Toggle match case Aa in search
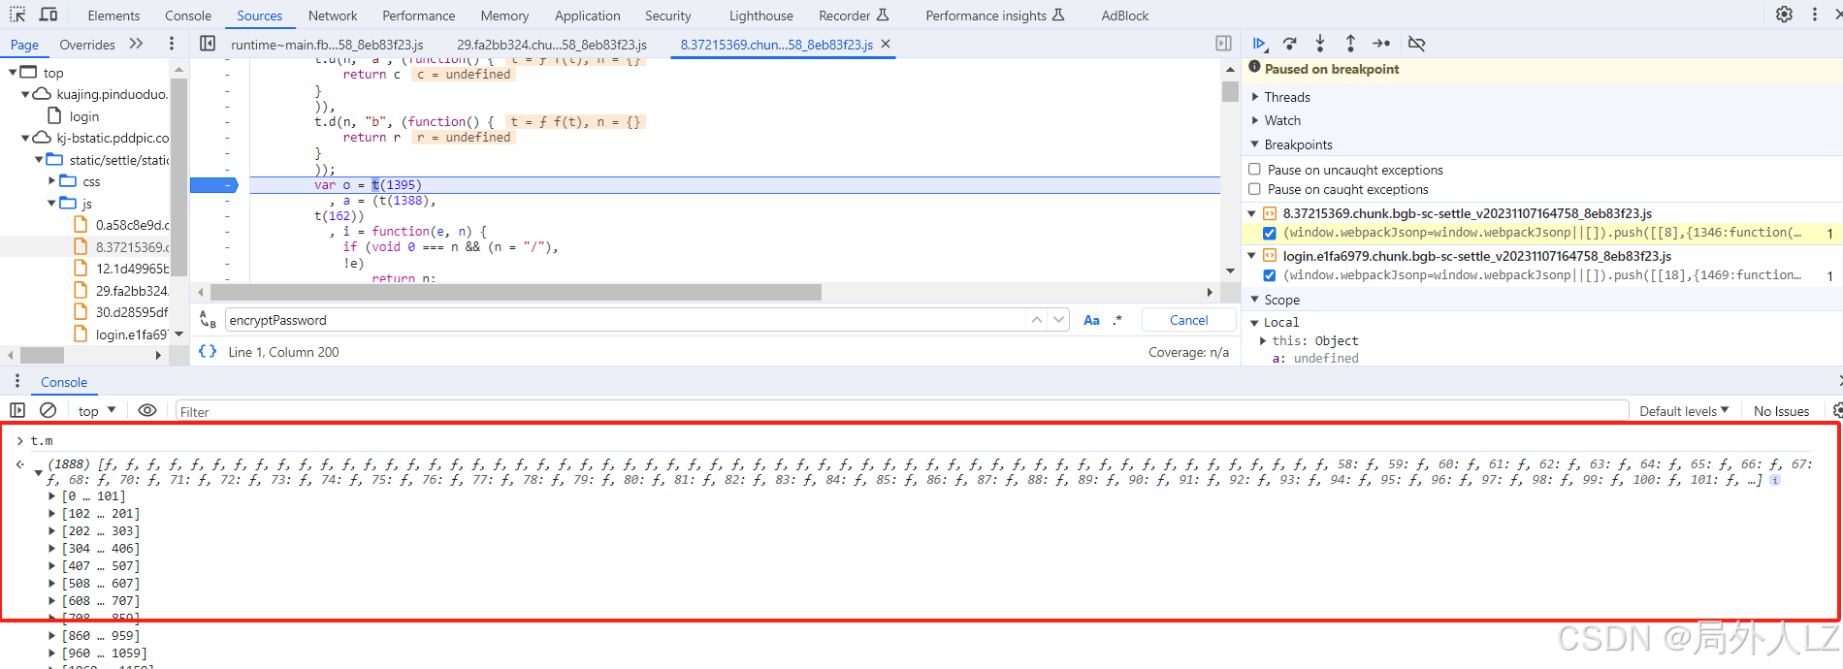 1091,320
